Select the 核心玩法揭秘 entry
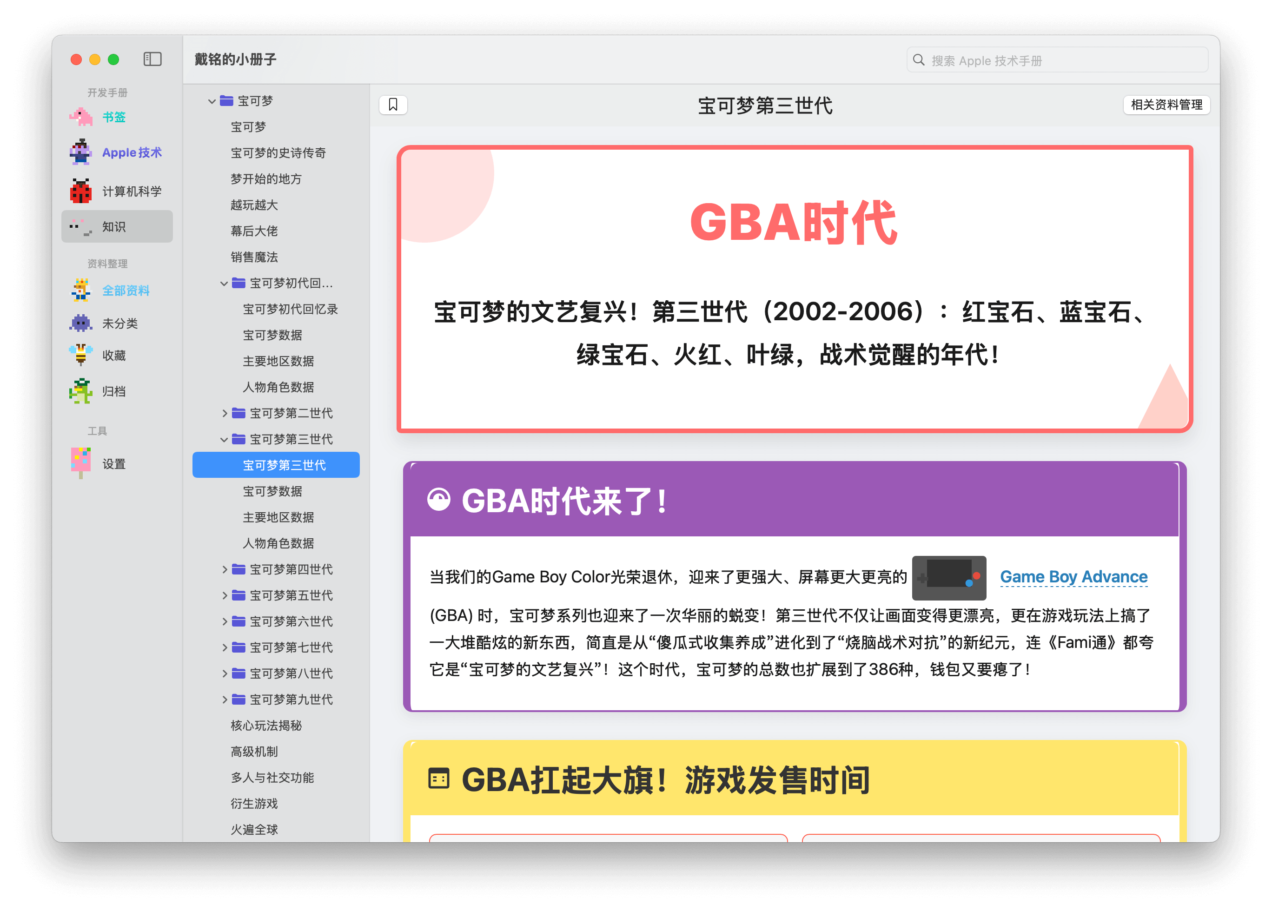Viewport: 1272px width, 911px height. [x=266, y=726]
